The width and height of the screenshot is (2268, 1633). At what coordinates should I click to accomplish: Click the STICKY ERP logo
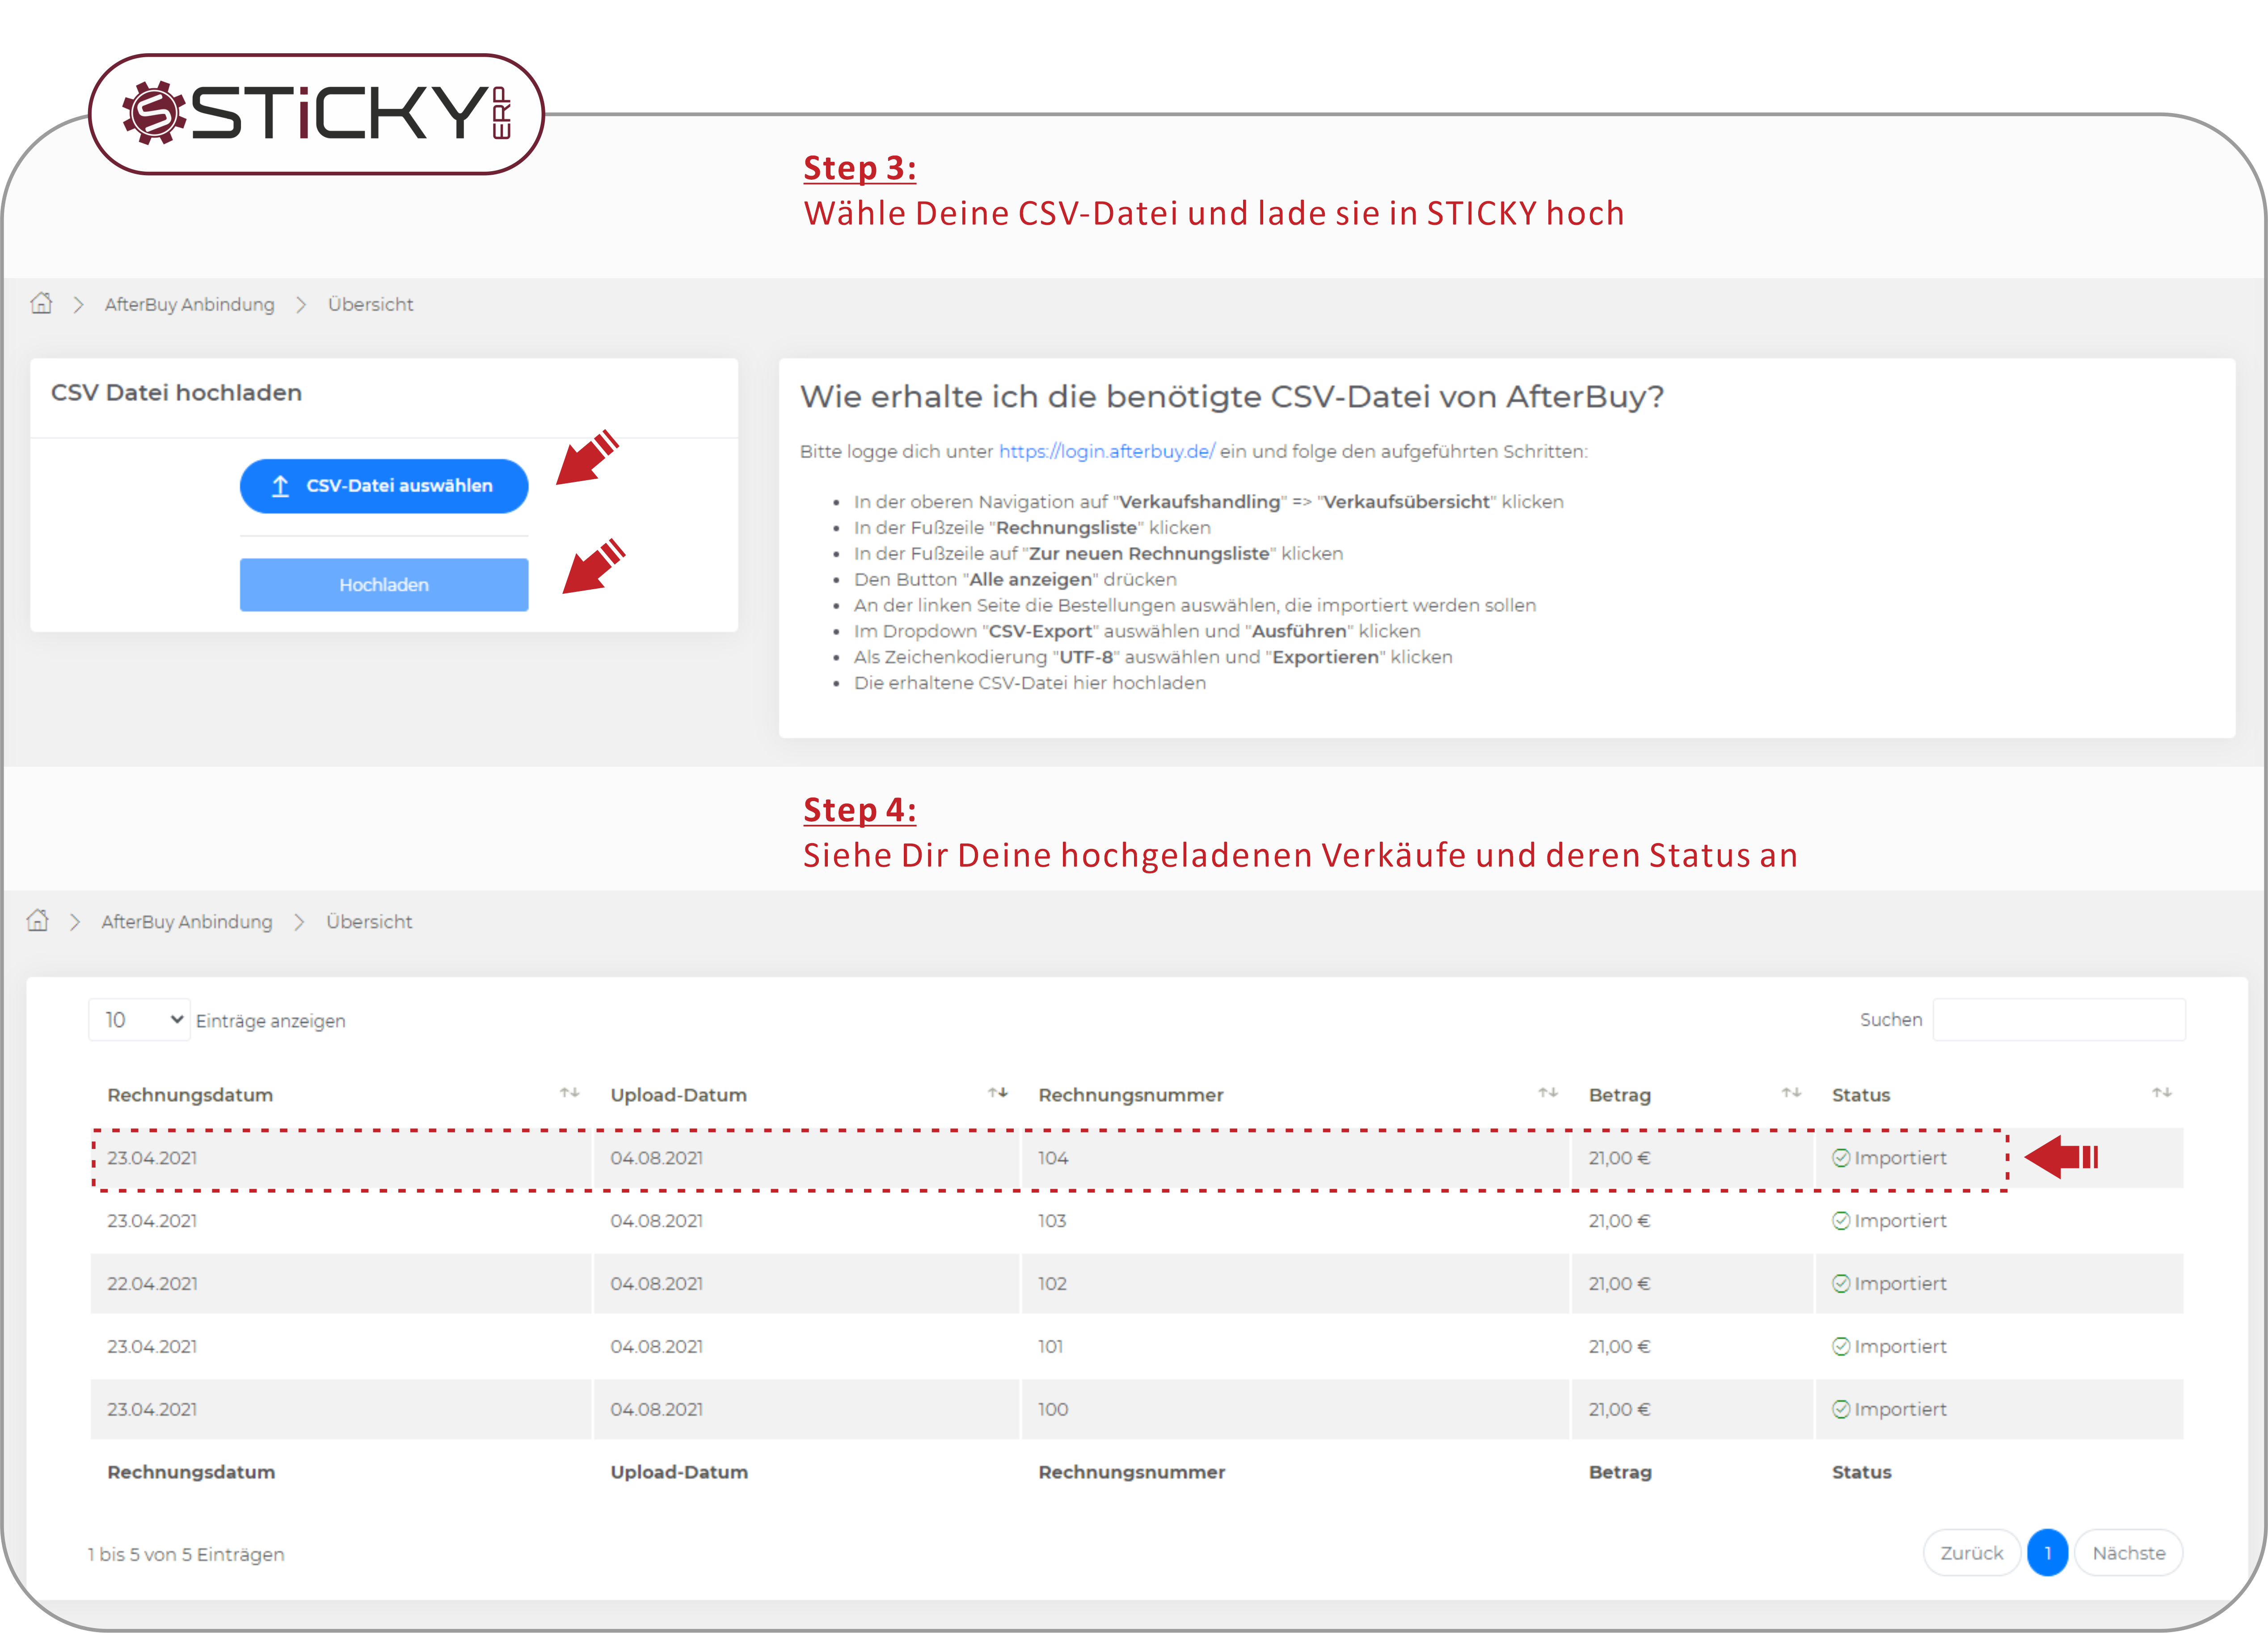click(x=316, y=114)
